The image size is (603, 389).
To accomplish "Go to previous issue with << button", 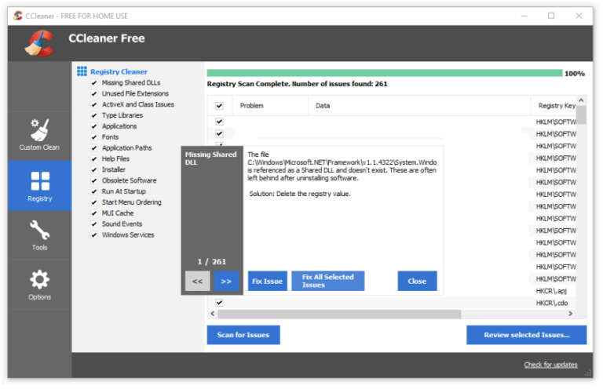I will 198,282.
